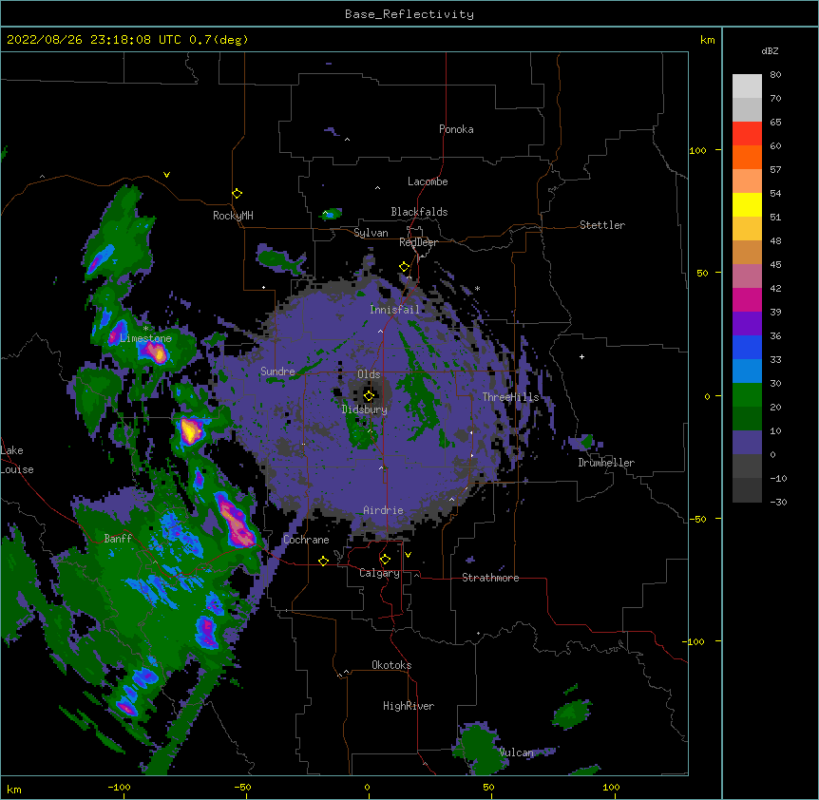Click the Ponoka city label

point(456,129)
